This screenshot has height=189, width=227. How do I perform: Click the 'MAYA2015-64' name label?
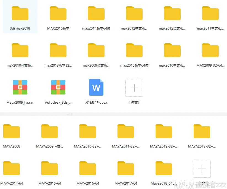tap(50, 183)
